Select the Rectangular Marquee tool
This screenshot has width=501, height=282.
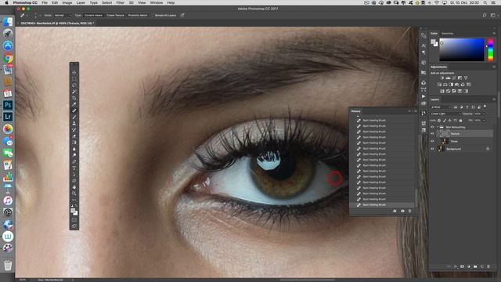(x=74, y=79)
